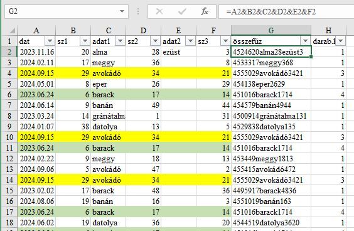Click the cell 4495917barack4836
This screenshot has height=231, width=354.
(271, 191)
